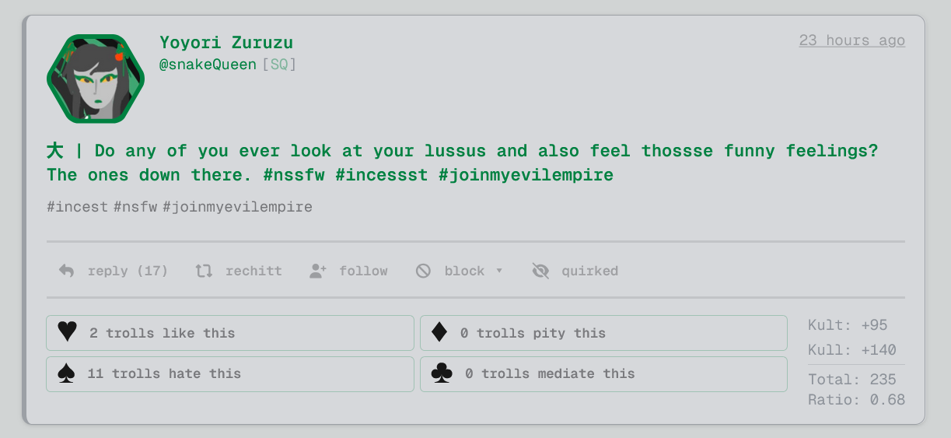
Task: Open Yoyori Zuruzu's display name link
Action: 226,43
